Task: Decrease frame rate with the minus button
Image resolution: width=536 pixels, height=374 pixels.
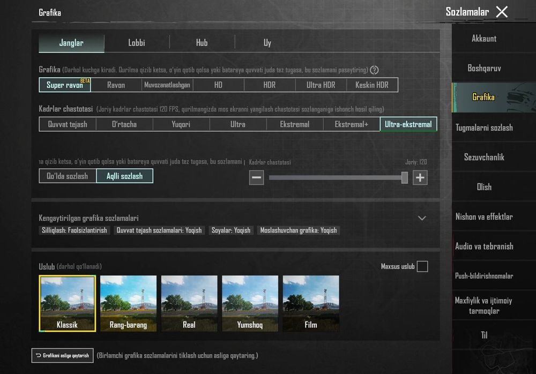Action: [x=256, y=177]
